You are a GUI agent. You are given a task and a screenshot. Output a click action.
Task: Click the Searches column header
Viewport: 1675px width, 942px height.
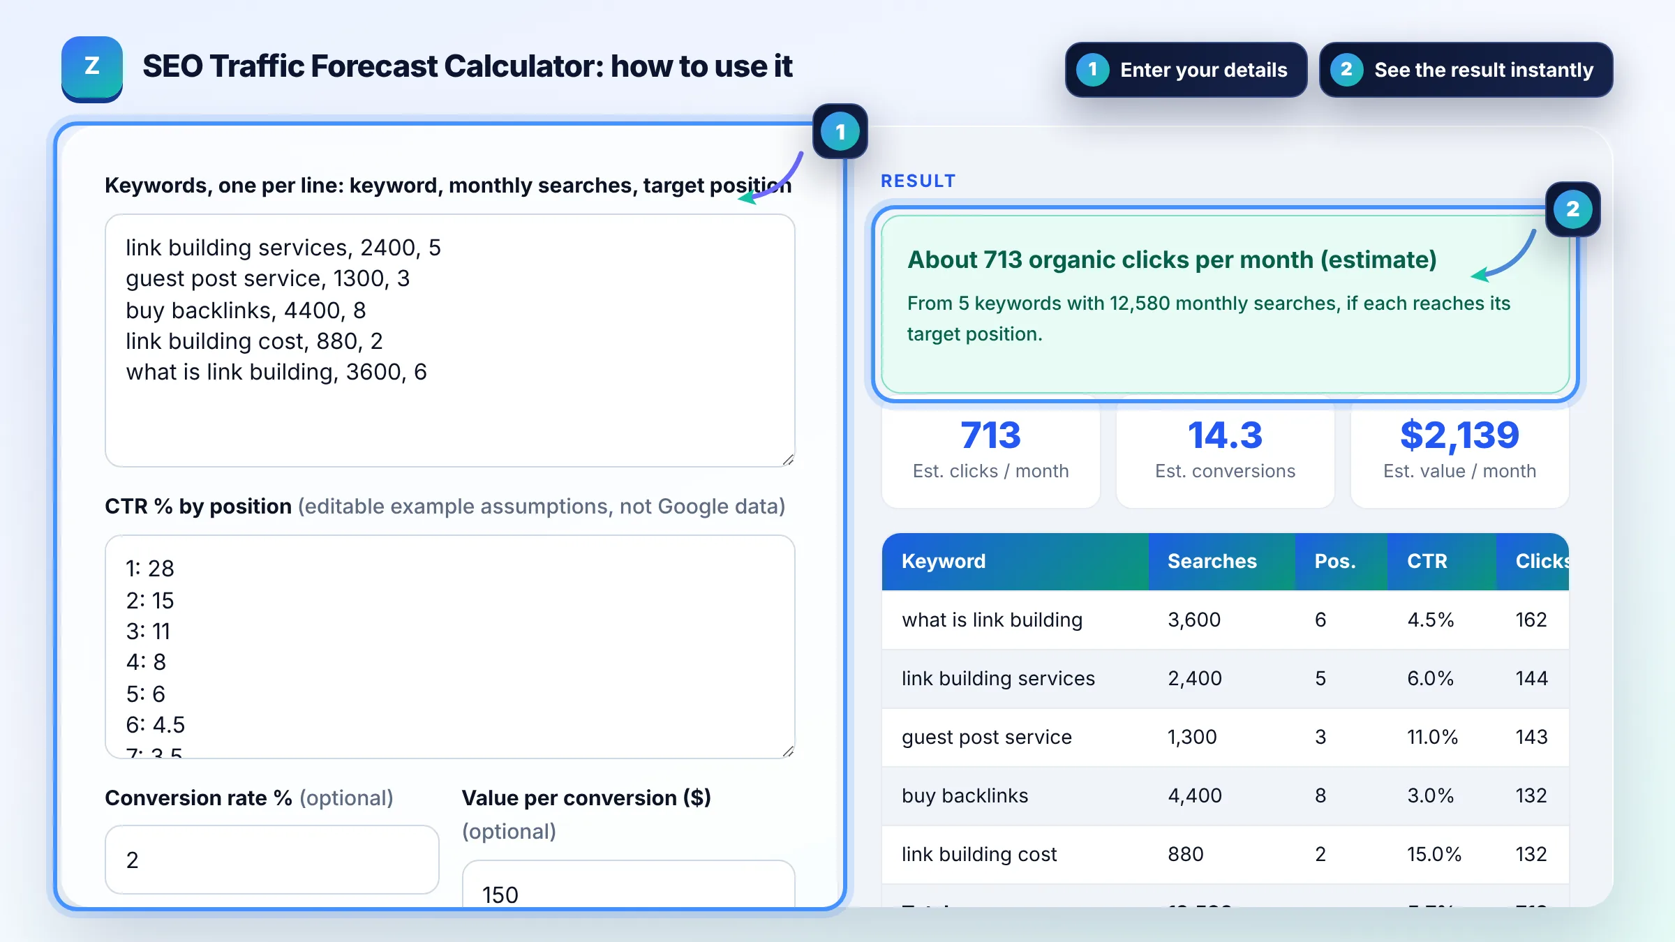tap(1222, 562)
